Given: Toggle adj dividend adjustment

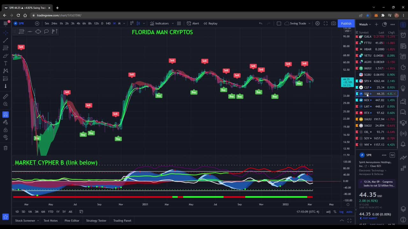Looking at the screenshot, I should (x=328, y=212).
